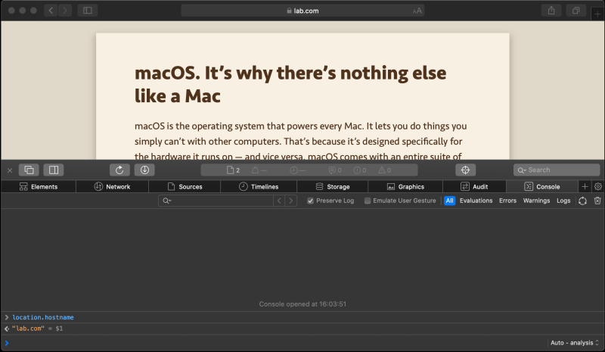Image resolution: width=605 pixels, height=352 pixels.
Task: Enable Emulate User Gesture
Action: 368,201
